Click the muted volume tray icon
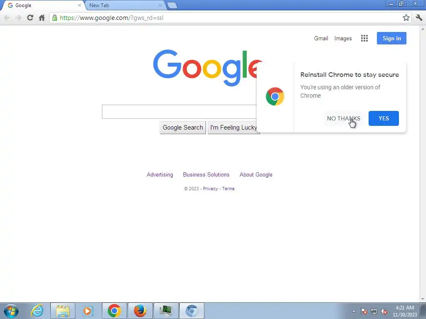Viewport: 426px width, 319px height. pos(384,312)
